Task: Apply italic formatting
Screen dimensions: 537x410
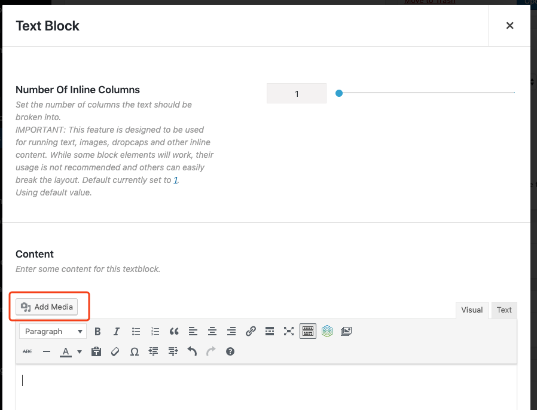Action: coord(117,331)
